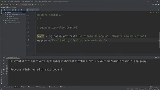Collapse all items in Project panel
Screen dimensions: 160x90
point(18,10)
